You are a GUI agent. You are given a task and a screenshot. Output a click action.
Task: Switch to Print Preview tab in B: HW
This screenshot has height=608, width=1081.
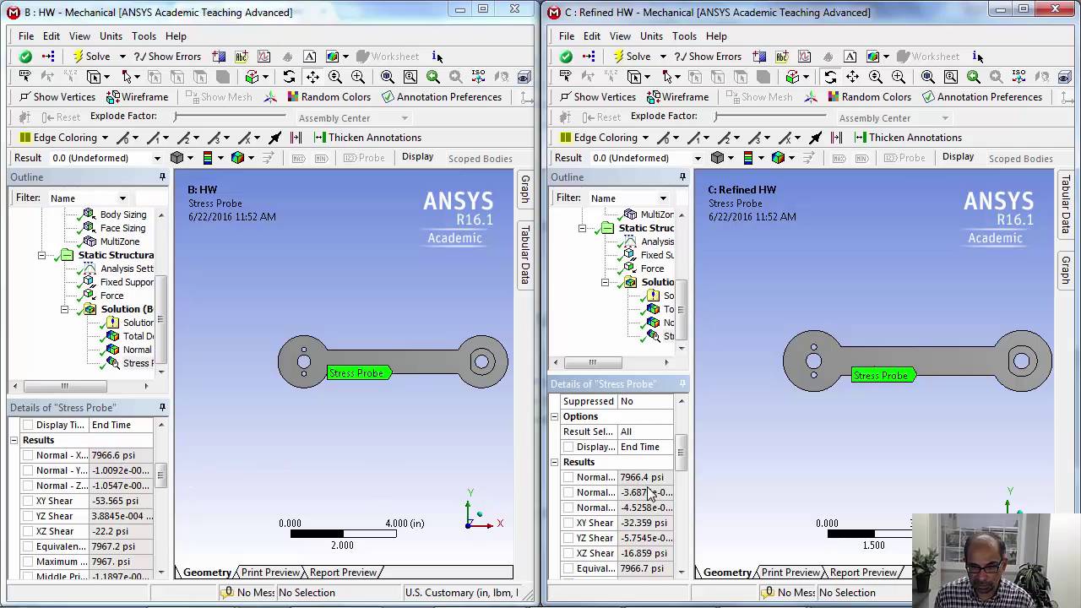[270, 573]
